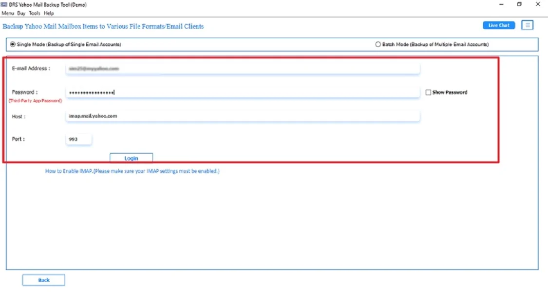
Task: Click the DRS app icon in the title bar
Action: pos(5,4)
